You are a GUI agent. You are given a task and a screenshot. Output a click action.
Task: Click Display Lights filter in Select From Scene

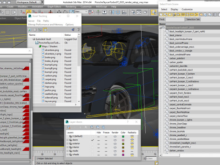170,15
